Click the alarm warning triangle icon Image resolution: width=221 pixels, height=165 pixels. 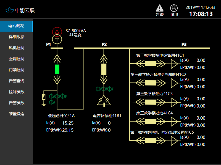[160, 8]
